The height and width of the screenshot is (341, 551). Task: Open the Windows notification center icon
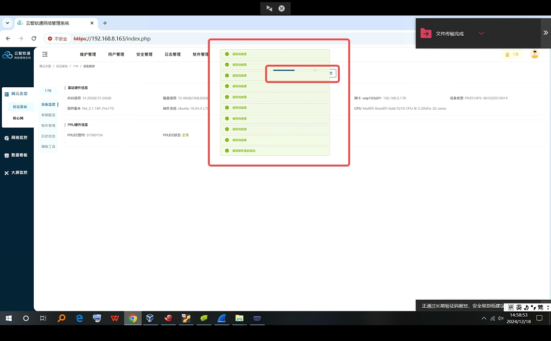click(539, 318)
